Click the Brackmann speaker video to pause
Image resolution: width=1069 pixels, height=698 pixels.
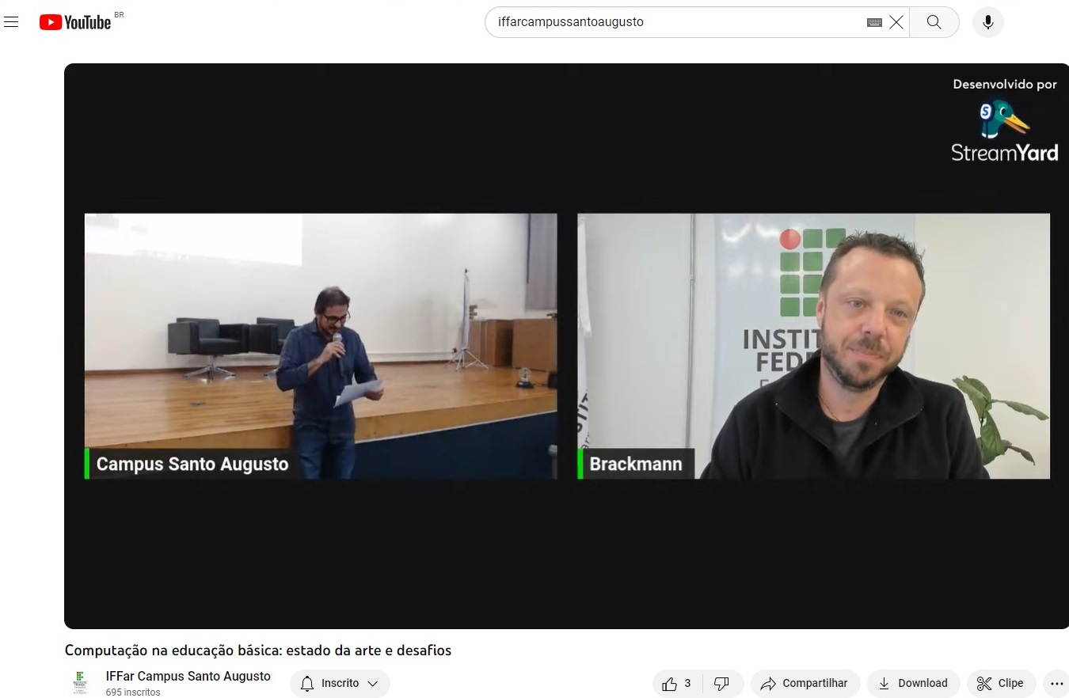pyautogui.click(x=813, y=346)
